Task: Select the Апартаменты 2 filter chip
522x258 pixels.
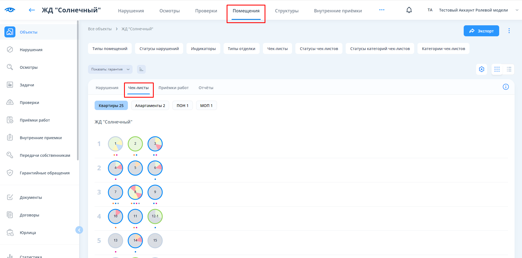Action: coord(150,106)
